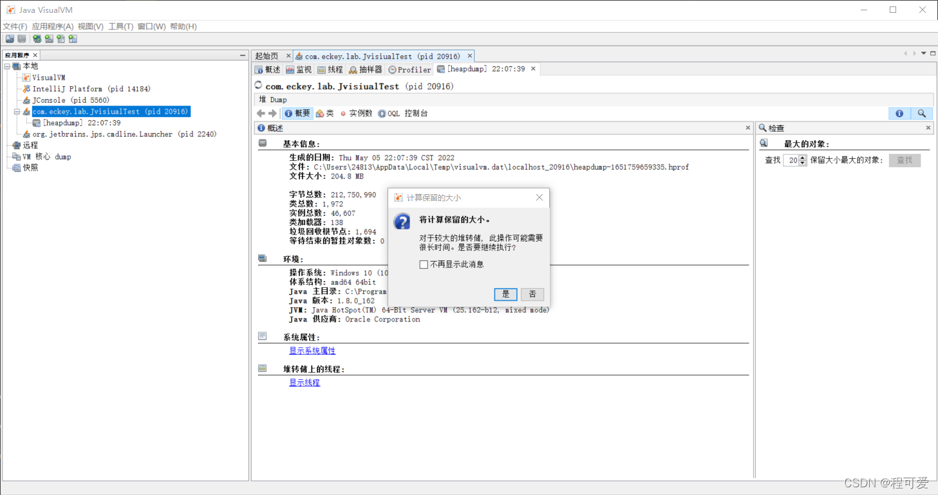Screen dimensions: 938x495
Task: Click the grayed 查找 button
Action: [x=905, y=160]
